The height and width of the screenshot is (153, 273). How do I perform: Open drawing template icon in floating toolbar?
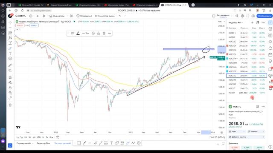pyautogui.click(x=73, y=33)
